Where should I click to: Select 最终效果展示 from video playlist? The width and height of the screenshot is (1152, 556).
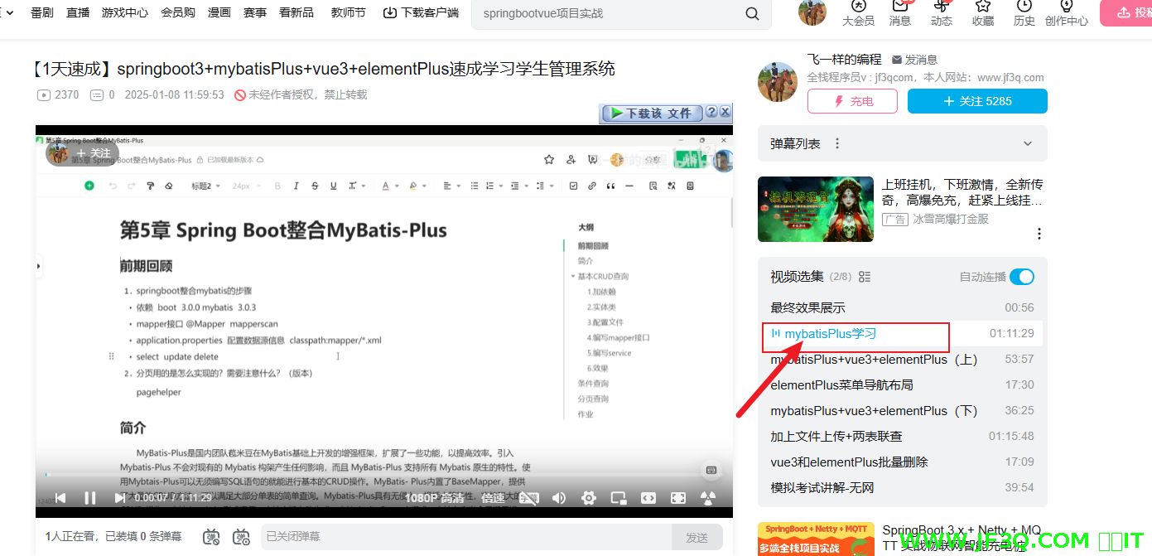pos(808,307)
